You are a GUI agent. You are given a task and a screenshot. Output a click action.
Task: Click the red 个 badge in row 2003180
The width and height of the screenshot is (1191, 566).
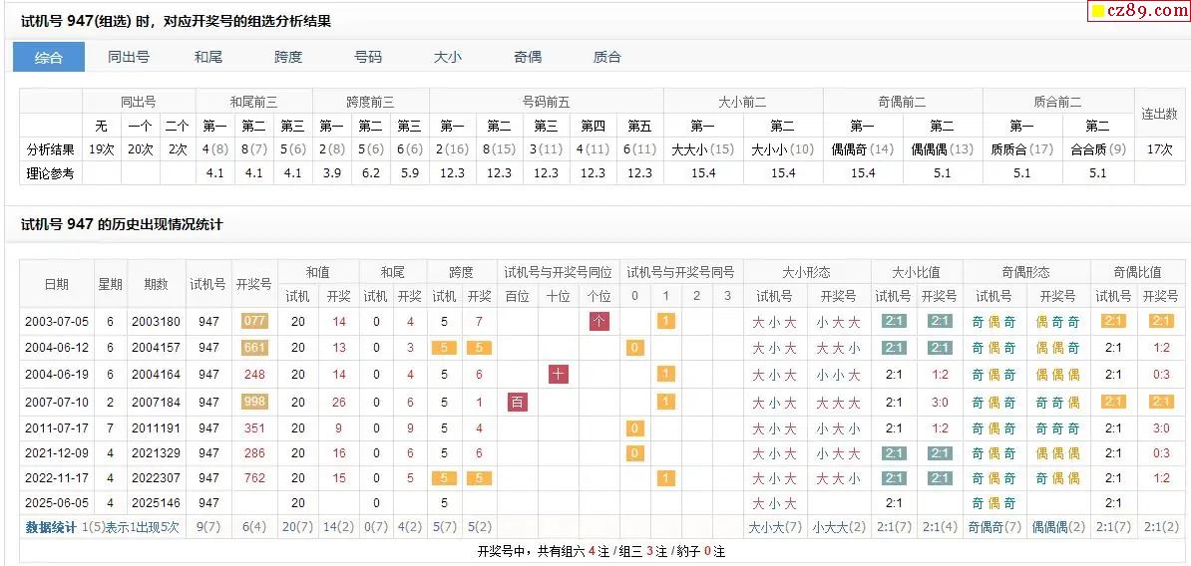coord(599,322)
